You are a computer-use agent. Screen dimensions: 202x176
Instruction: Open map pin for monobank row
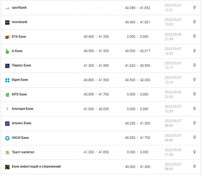click(x=194, y=22)
